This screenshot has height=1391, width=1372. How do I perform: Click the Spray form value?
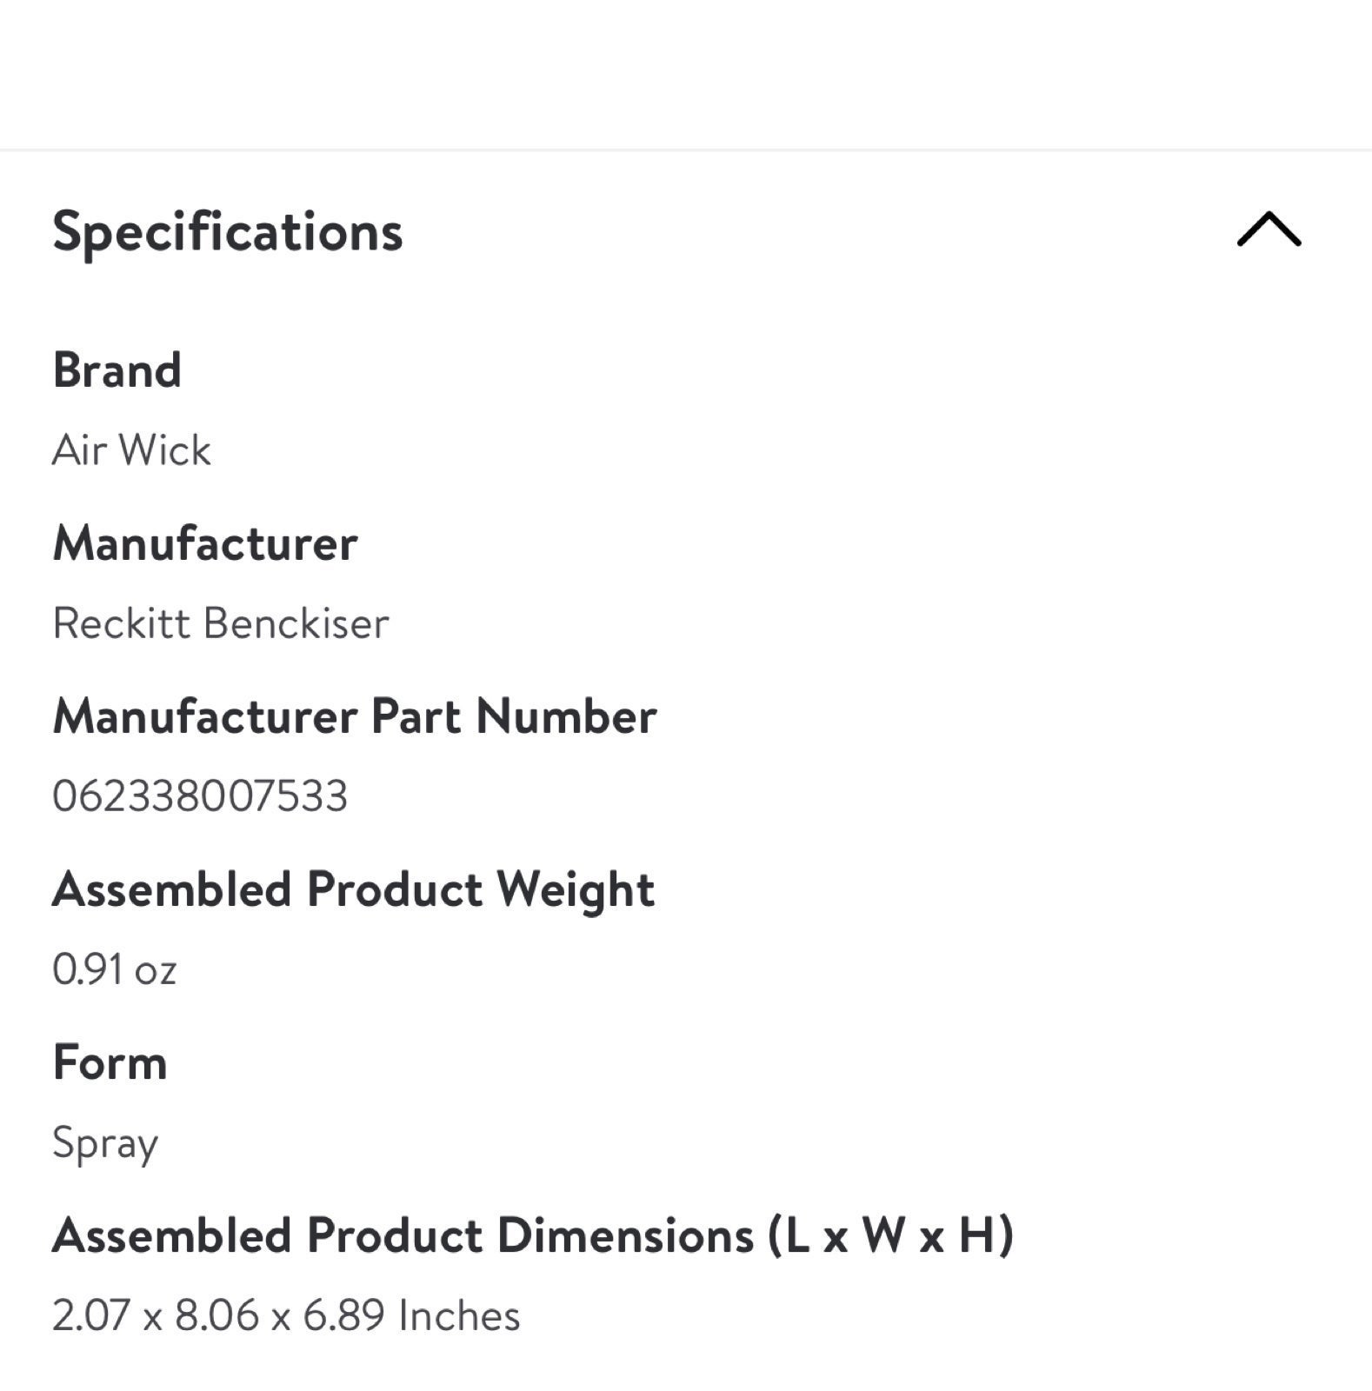tap(105, 1144)
